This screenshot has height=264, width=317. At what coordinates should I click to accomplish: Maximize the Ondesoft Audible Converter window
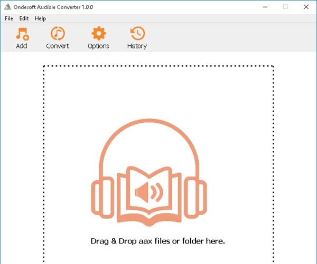[285, 7]
